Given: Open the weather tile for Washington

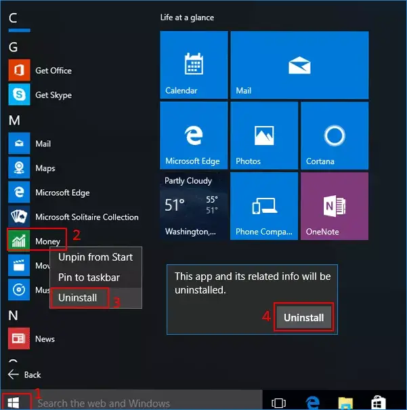Looking at the screenshot, I should pos(194,206).
